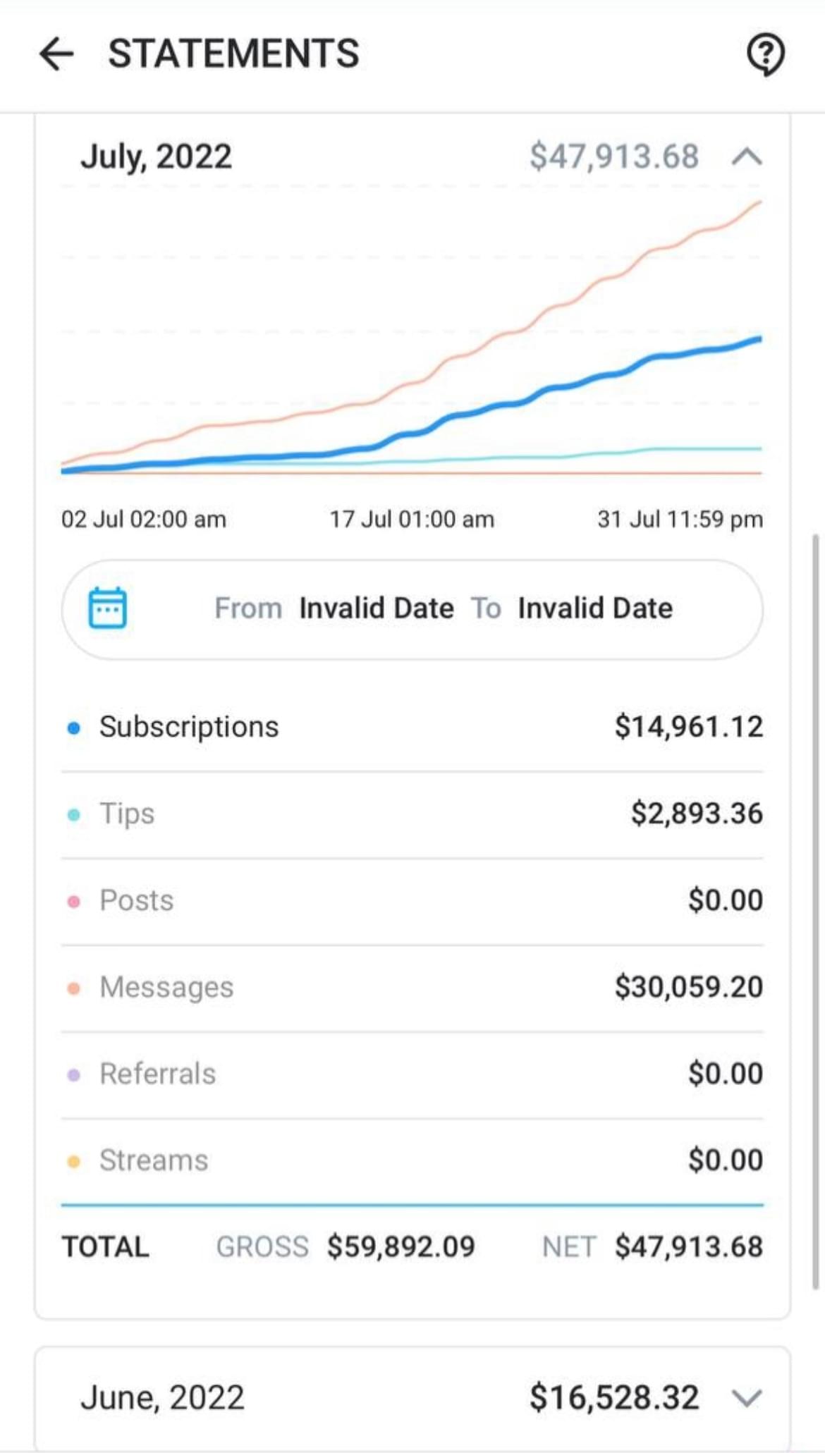Toggle the Tips teal legend dot

73,815
